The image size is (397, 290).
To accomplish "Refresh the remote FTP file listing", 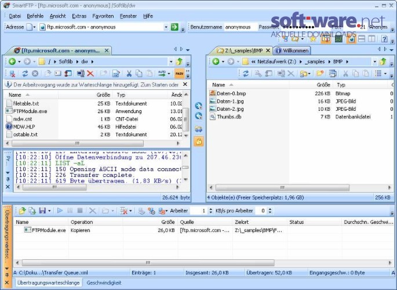I will (25, 74).
